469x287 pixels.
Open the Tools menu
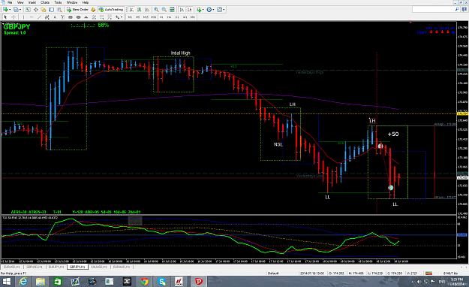pyautogui.click(x=58, y=2)
